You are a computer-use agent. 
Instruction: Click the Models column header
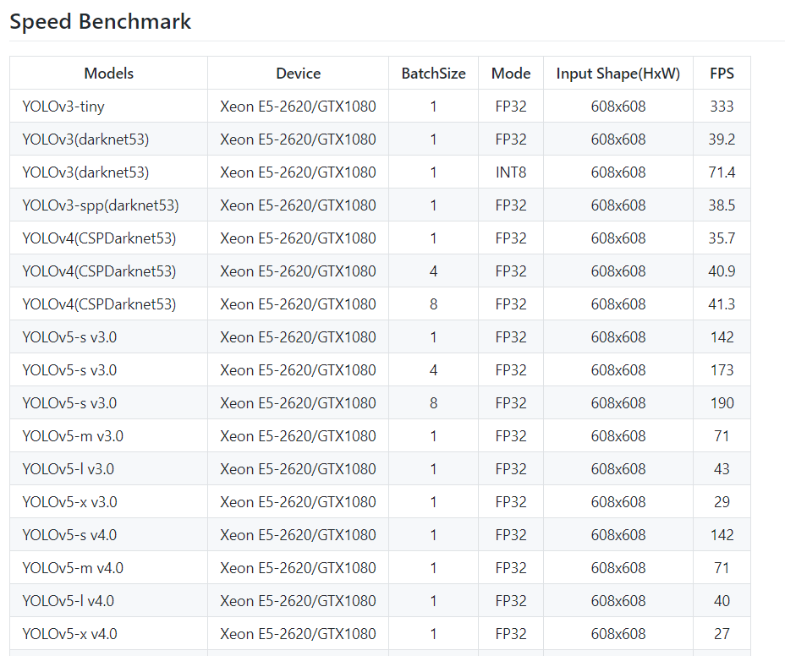[109, 74]
